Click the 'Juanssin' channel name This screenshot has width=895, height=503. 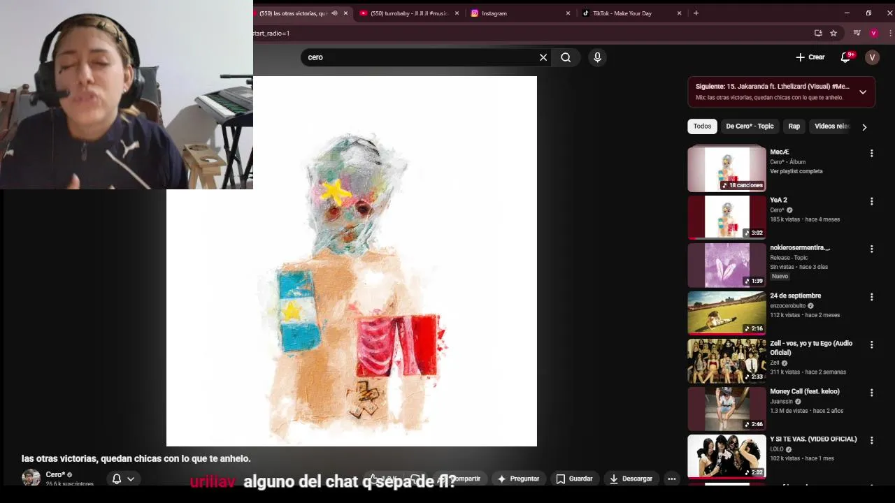click(x=782, y=401)
